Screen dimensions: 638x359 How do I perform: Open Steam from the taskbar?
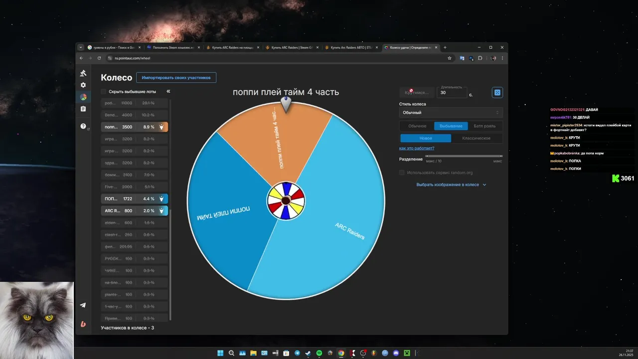pos(308,353)
